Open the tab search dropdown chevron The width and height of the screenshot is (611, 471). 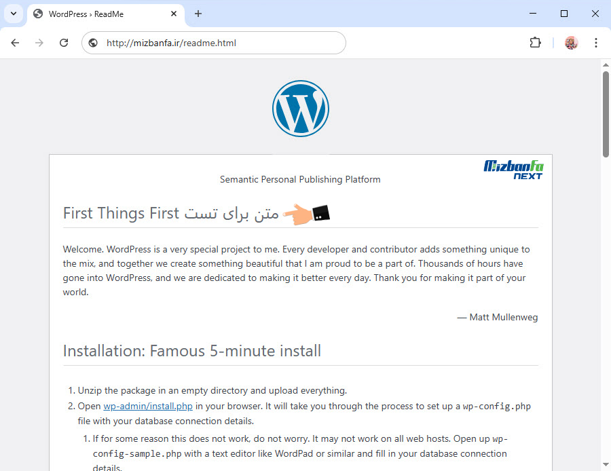(x=13, y=14)
